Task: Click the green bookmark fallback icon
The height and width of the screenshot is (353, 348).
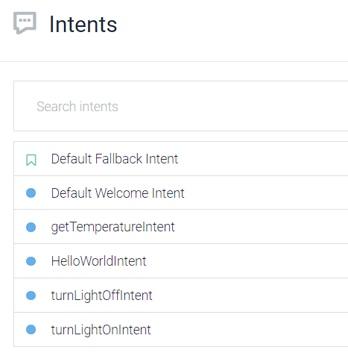Action: (x=31, y=160)
